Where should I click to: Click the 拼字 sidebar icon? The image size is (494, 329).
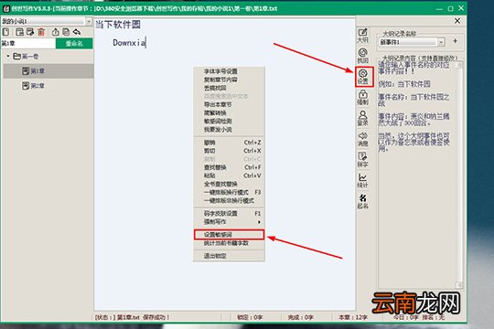[x=362, y=160]
